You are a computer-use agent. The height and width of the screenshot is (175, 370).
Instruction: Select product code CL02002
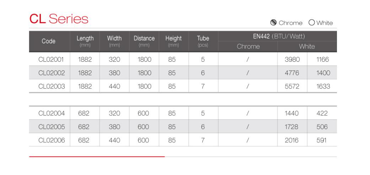[52, 73]
